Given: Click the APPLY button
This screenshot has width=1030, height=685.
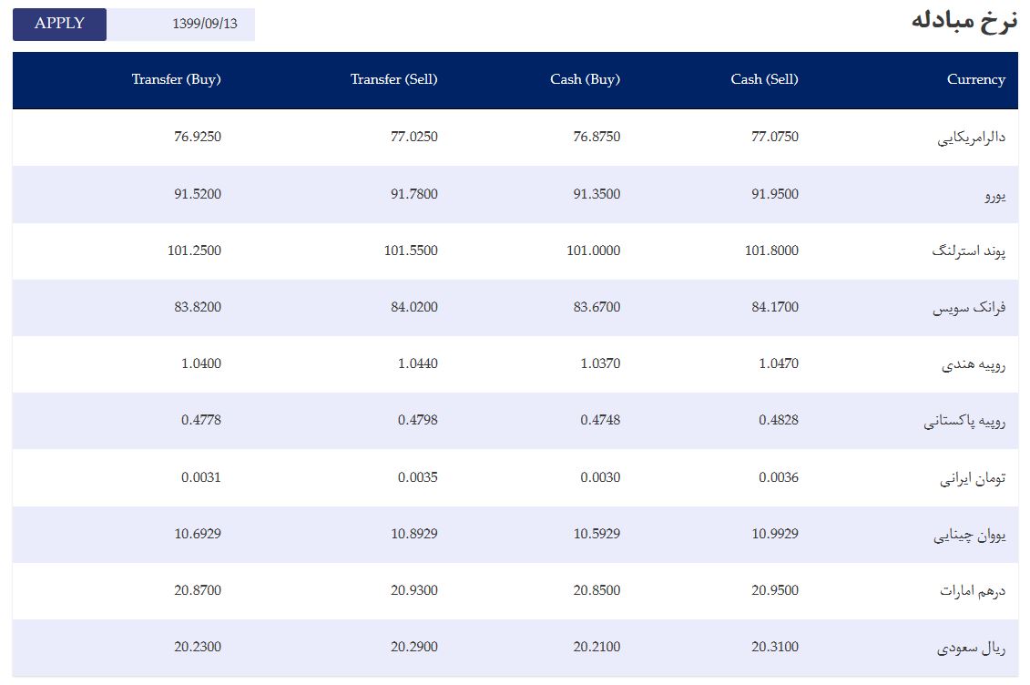Looking at the screenshot, I should [x=59, y=25].
